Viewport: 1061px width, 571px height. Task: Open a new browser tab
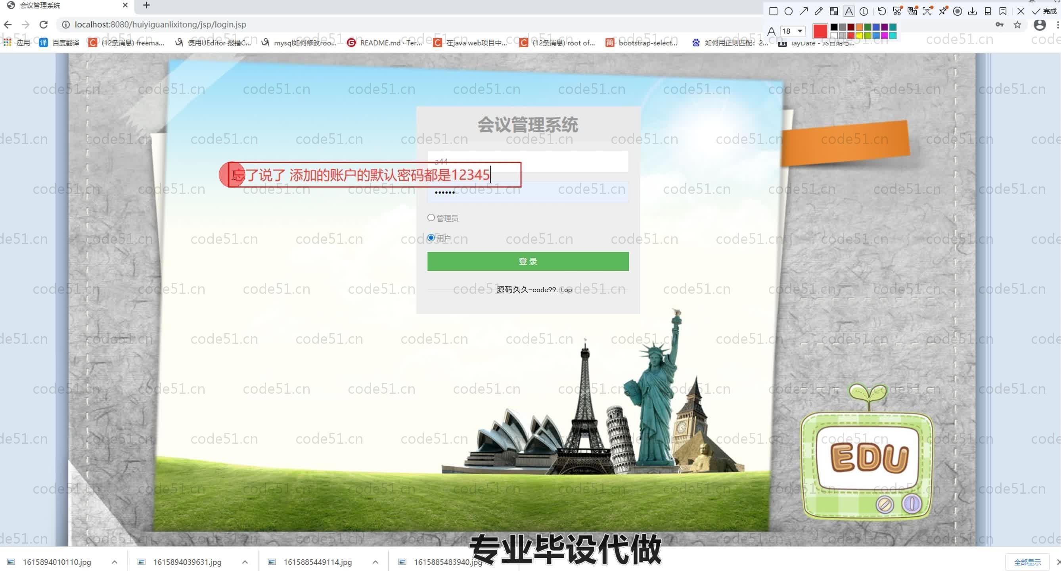coord(146,5)
